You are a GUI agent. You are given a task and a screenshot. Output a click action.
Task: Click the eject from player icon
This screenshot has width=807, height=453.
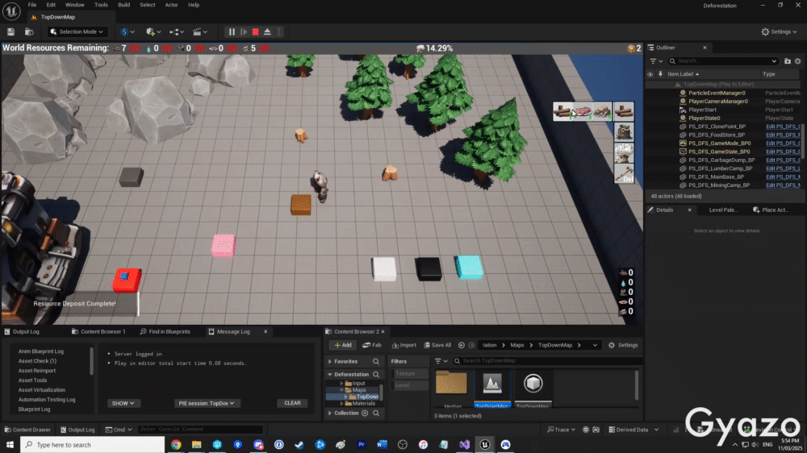click(x=267, y=31)
